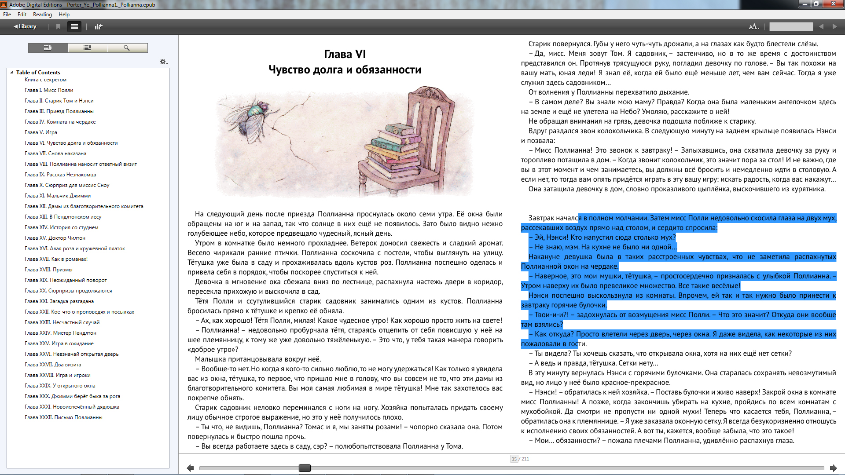This screenshot has height=475, width=845.
Task: Turn to the next page arrow
Action: coord(833,468)
